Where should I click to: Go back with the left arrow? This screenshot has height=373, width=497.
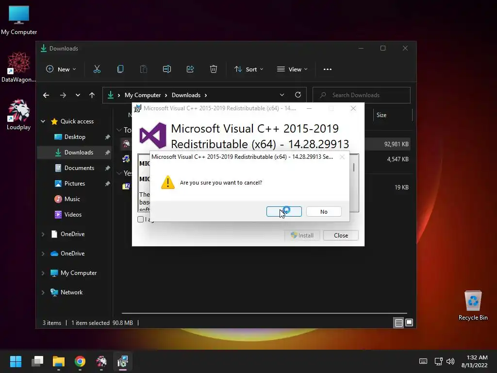[x=46, y=95]
